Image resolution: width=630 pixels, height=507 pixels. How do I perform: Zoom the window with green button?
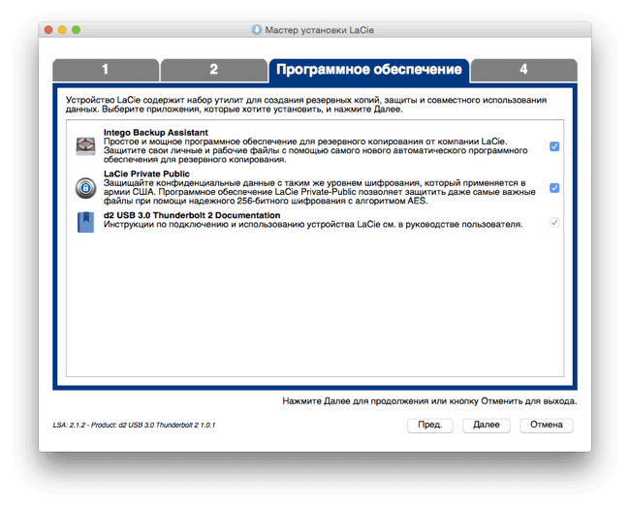(76, 30)
